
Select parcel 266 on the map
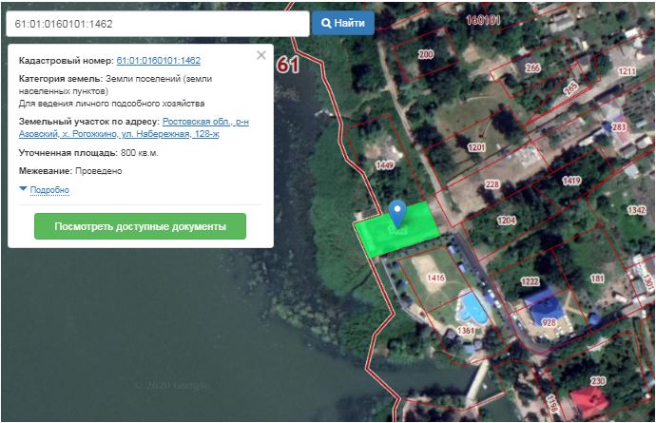pos(531,68)
